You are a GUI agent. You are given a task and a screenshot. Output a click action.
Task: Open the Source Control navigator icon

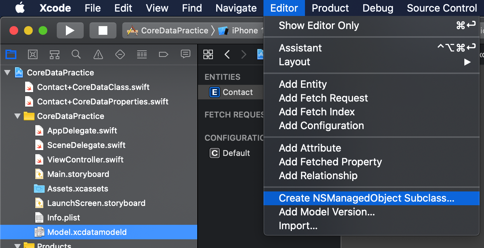(x=33, y=54)
